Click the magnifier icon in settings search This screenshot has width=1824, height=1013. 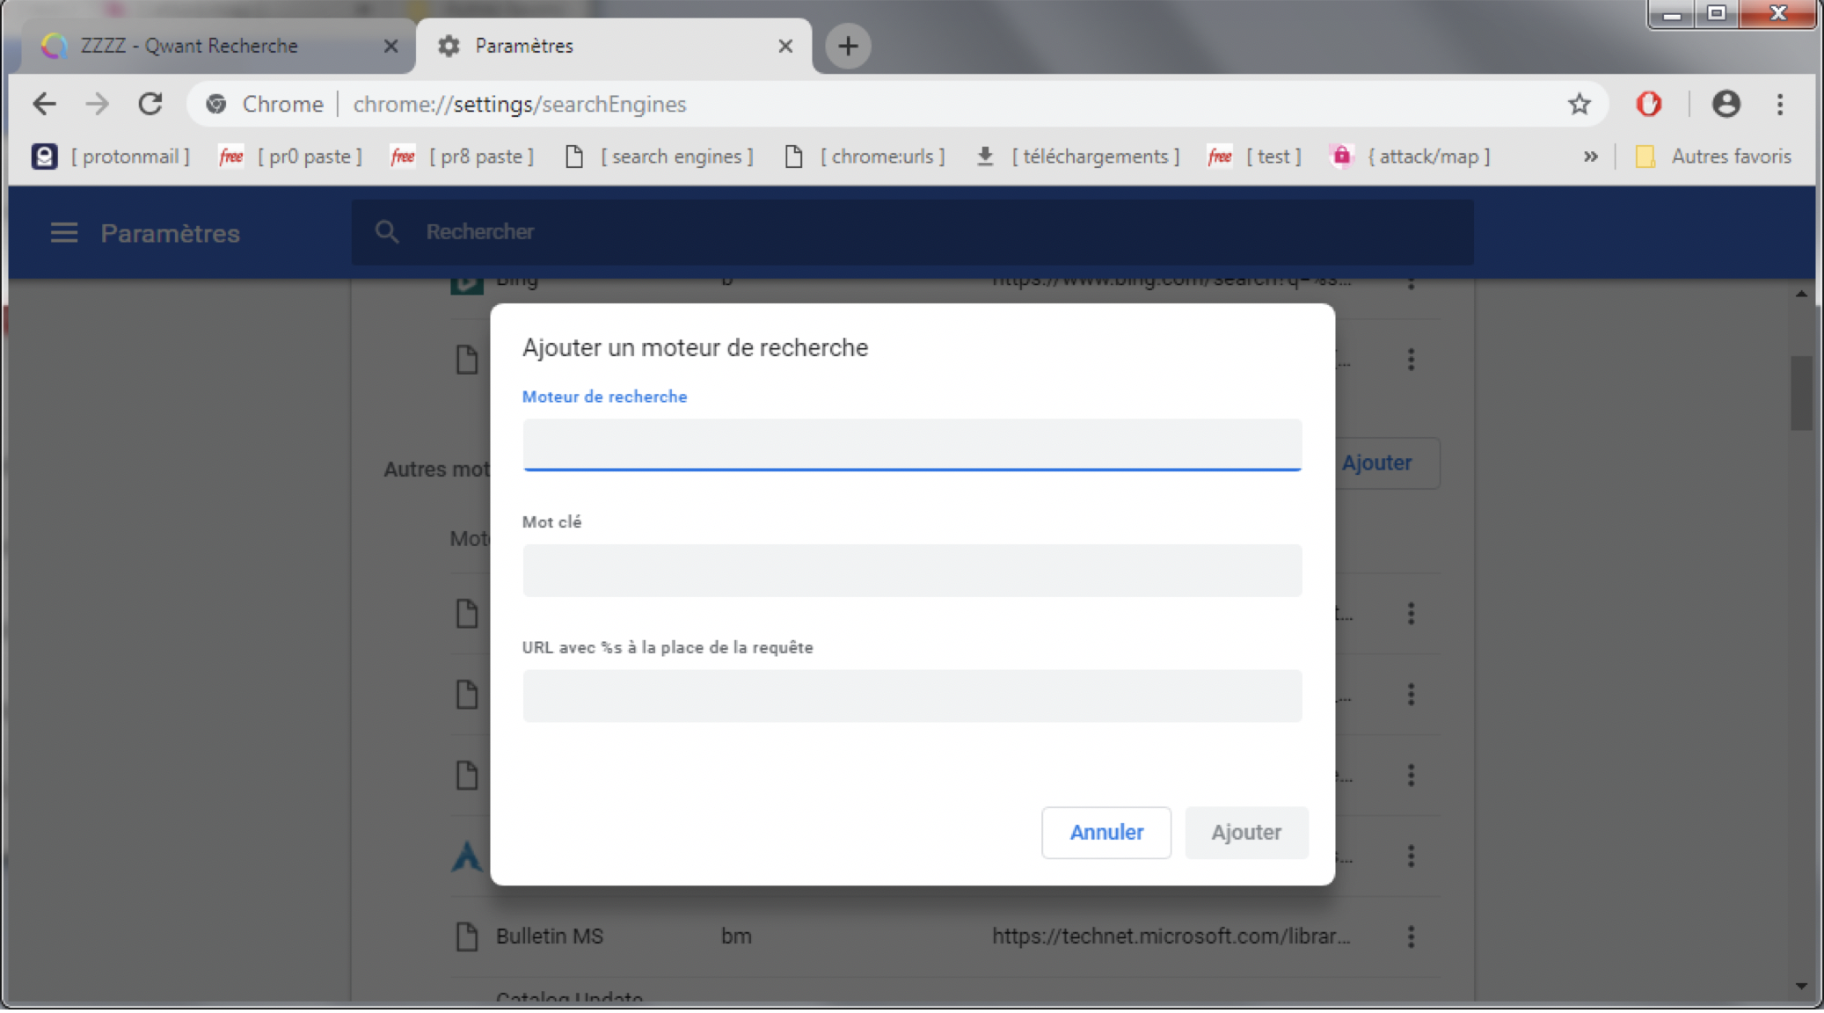pyautogui.click(x=387, y=232)
